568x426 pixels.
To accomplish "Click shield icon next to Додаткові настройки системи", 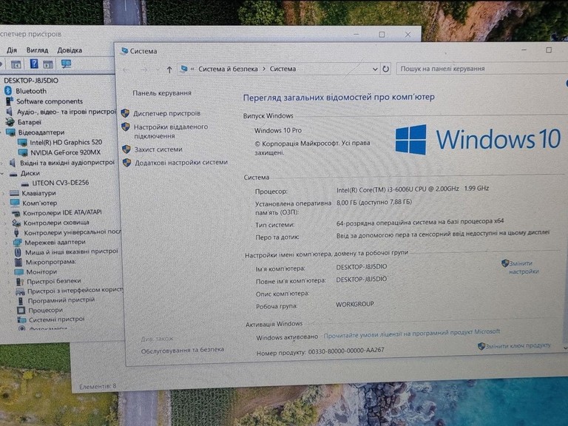I will (126, 163).
